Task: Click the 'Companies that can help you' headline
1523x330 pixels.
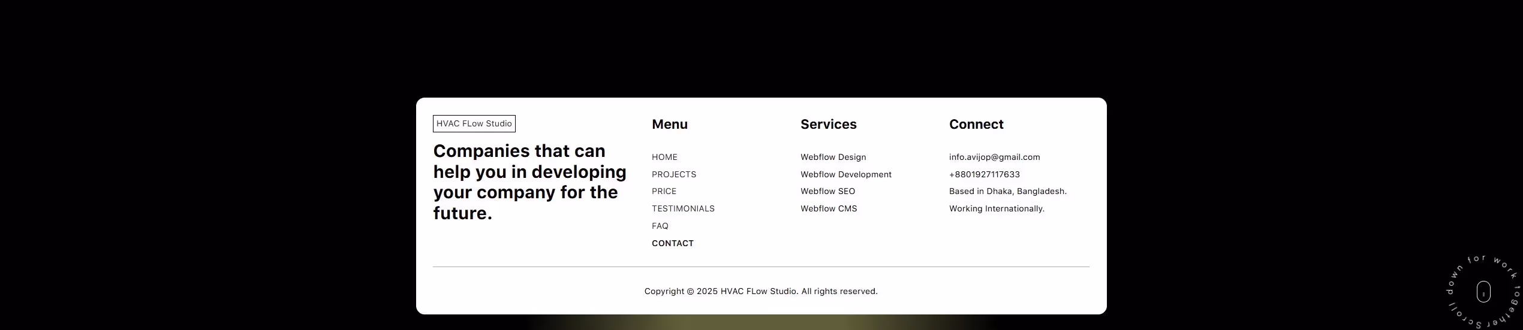Action: [x=529, y=182]
